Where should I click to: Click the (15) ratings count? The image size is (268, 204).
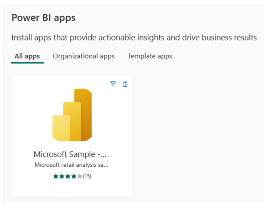87,176
